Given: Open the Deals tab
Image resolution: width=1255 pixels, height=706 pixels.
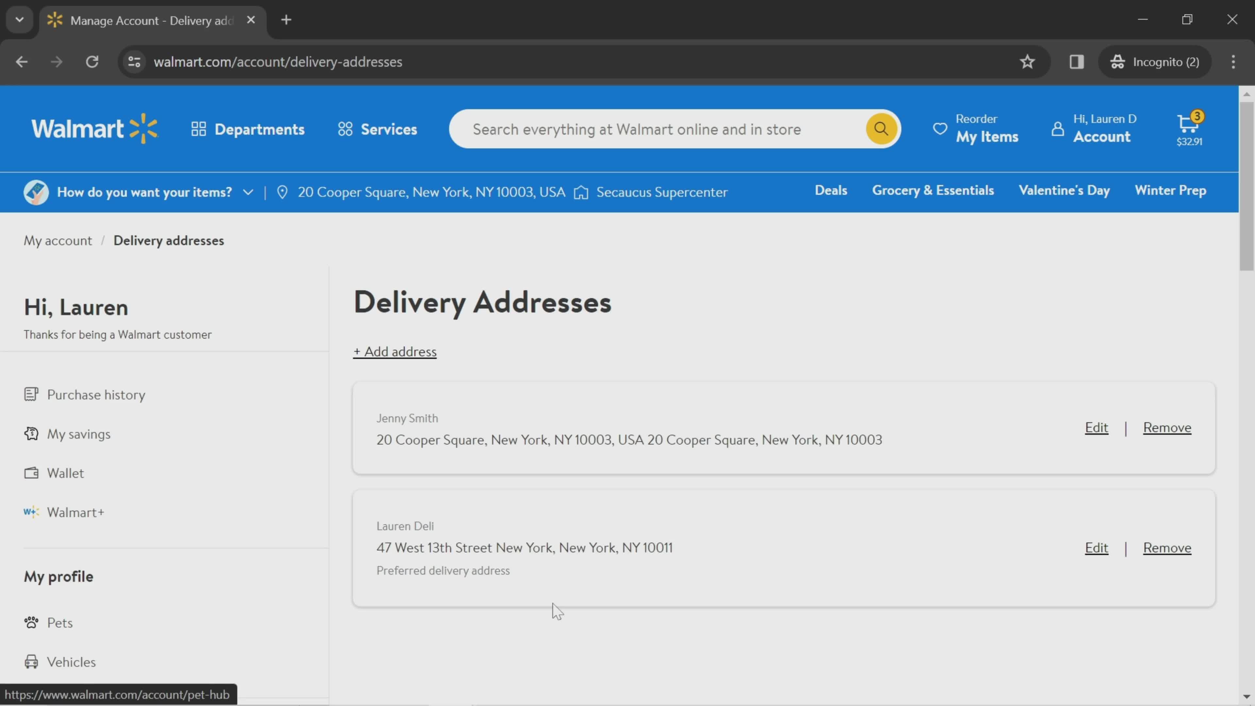Looking at the screenshot, I should pyautogui.click(x=831, y=191).
